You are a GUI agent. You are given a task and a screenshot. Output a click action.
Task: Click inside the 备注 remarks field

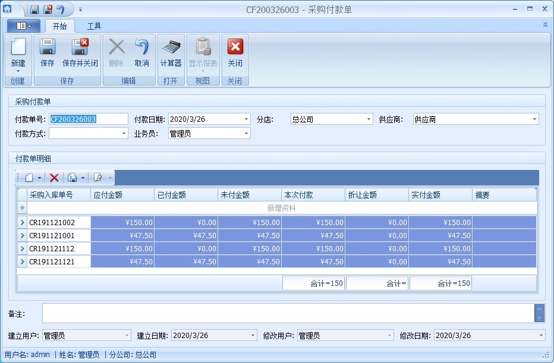click(x=238, y=312)
